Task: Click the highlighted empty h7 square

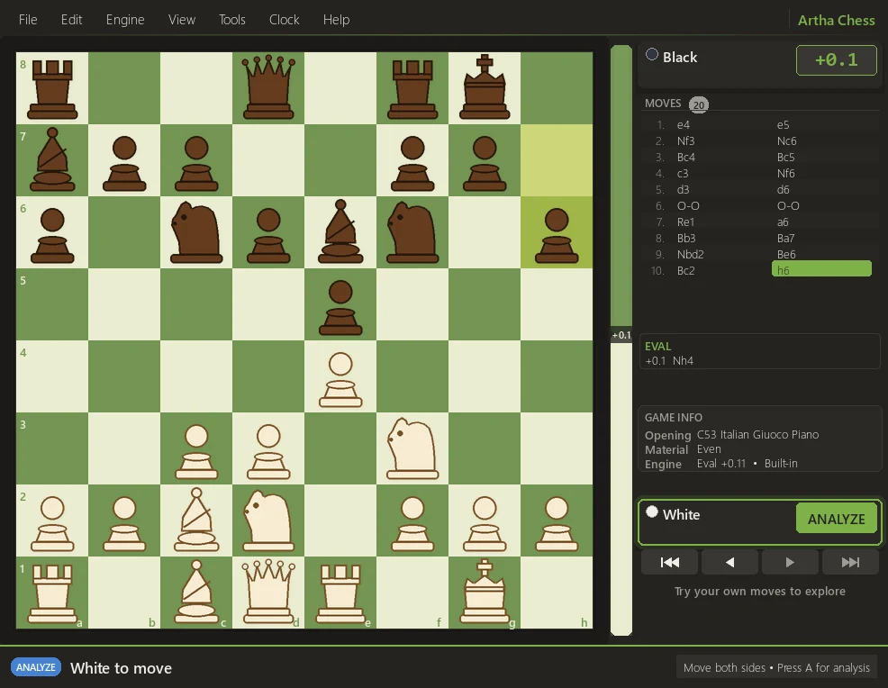Action: (557, 159)
